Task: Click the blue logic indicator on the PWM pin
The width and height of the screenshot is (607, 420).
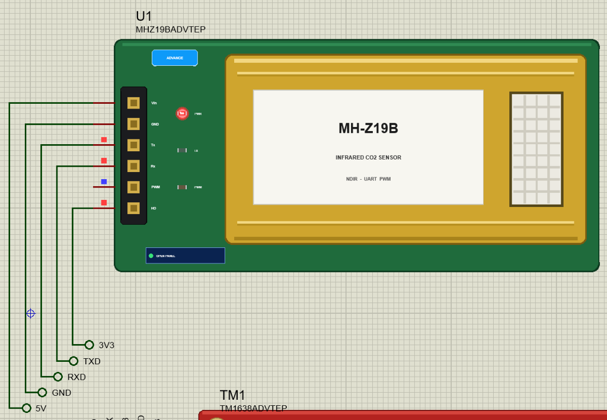Action: 104,182
